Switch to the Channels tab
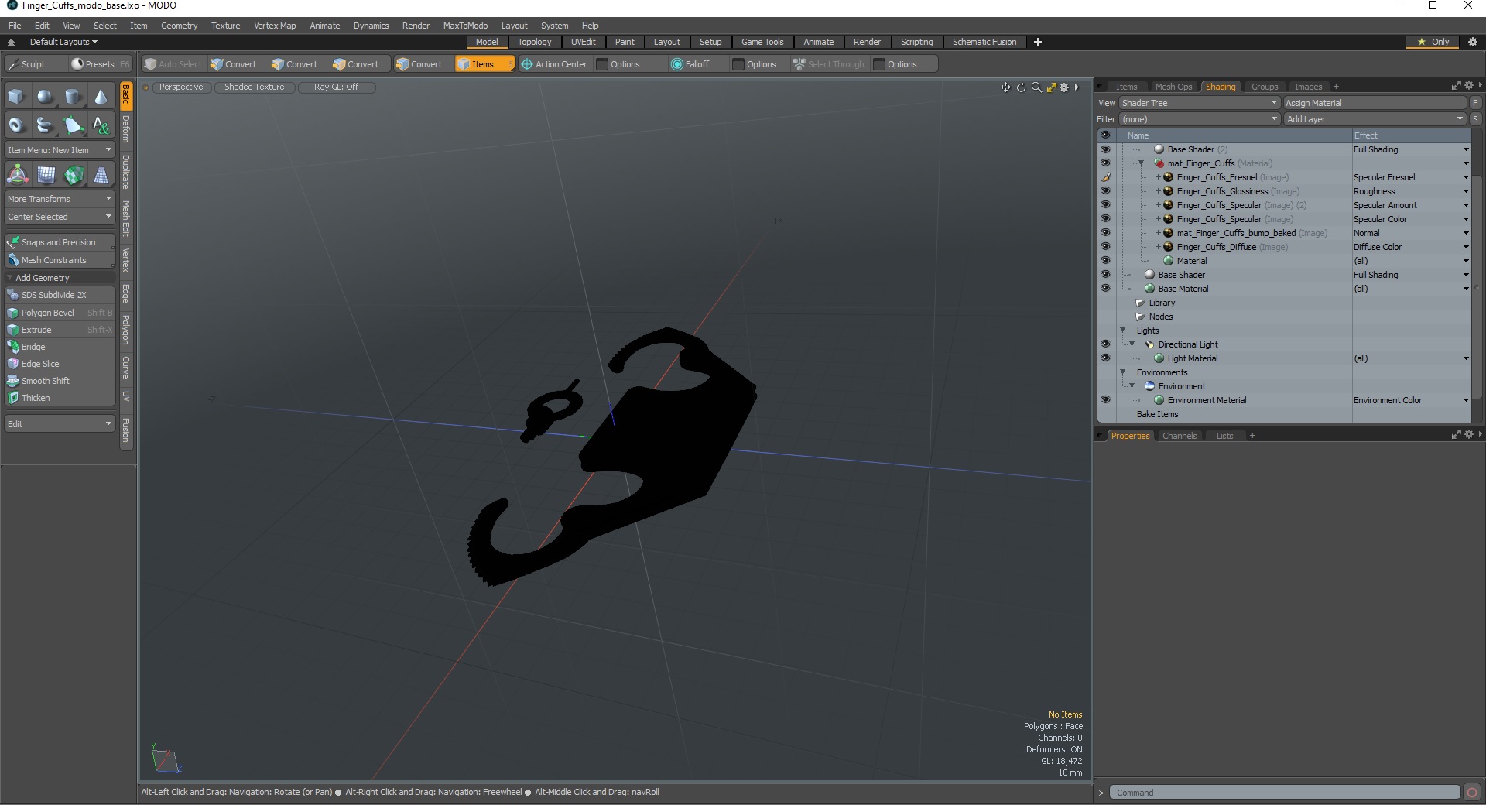The image size is (1486, 805). 1179,436
